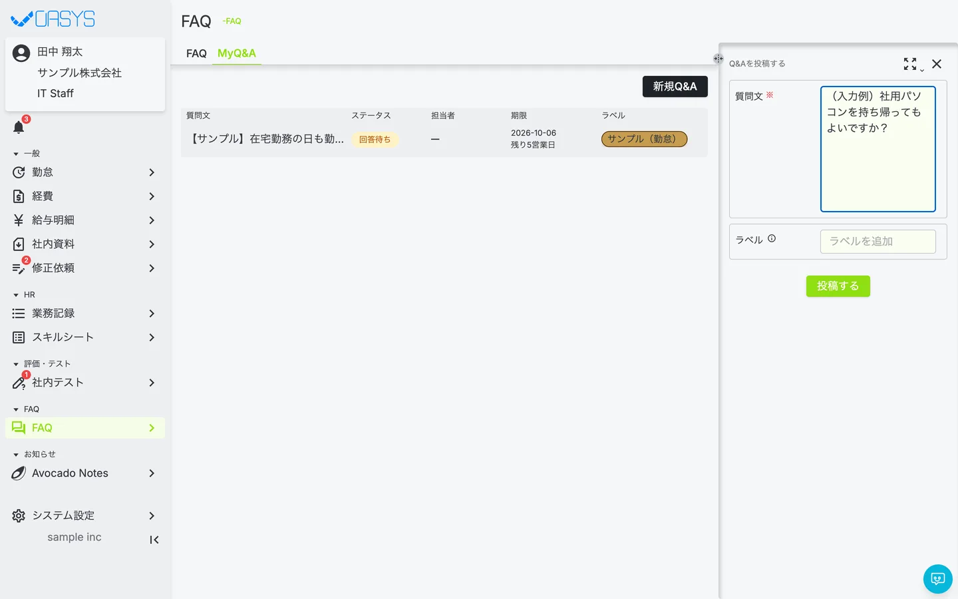958x599 pixels.
Task: Expand the 勤怠 menu chevron
Action: coord(152,172)
